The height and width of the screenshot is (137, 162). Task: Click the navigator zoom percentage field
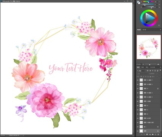click(139, 64)
